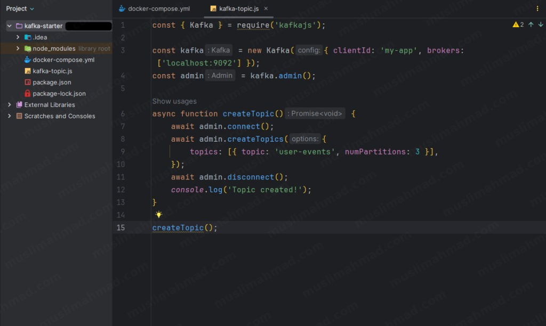Close the kafka-topic.js tab
This screenshot has height=326, width=546.
(266, 9)
